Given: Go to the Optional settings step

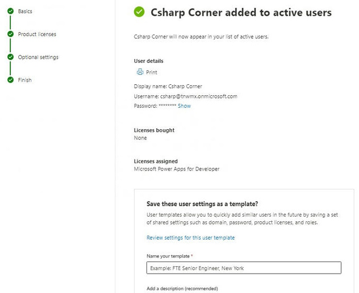Looking at the screenshot, I should pyautogui.click(x=38, y=57).
